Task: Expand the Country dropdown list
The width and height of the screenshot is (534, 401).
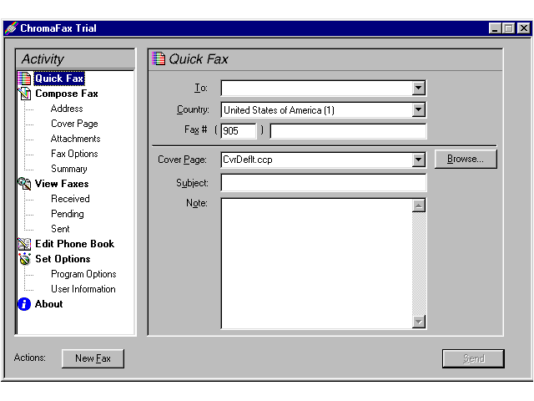Action: pos(419,109)
